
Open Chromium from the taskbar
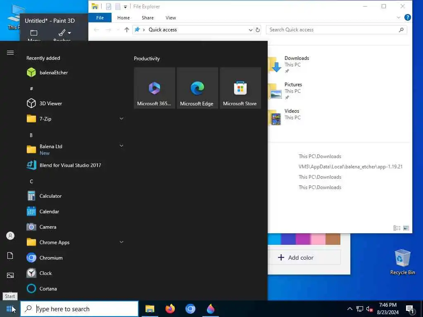(190, 309)
